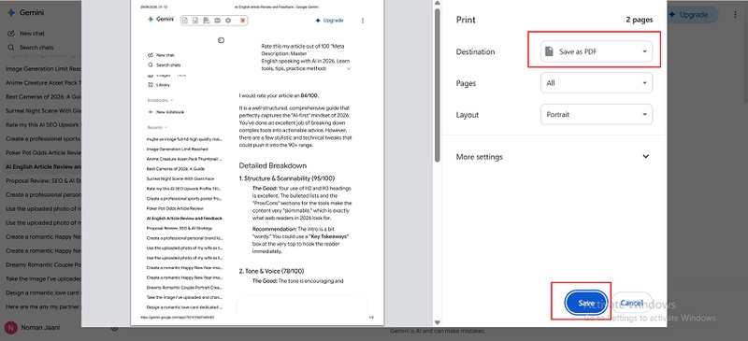
Task: Click the print preview scrollbar down arrow
Action: click(437, 323)
